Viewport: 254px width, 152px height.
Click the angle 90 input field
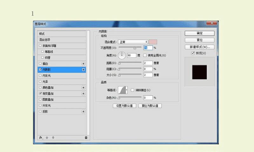[x=131, y=55]
